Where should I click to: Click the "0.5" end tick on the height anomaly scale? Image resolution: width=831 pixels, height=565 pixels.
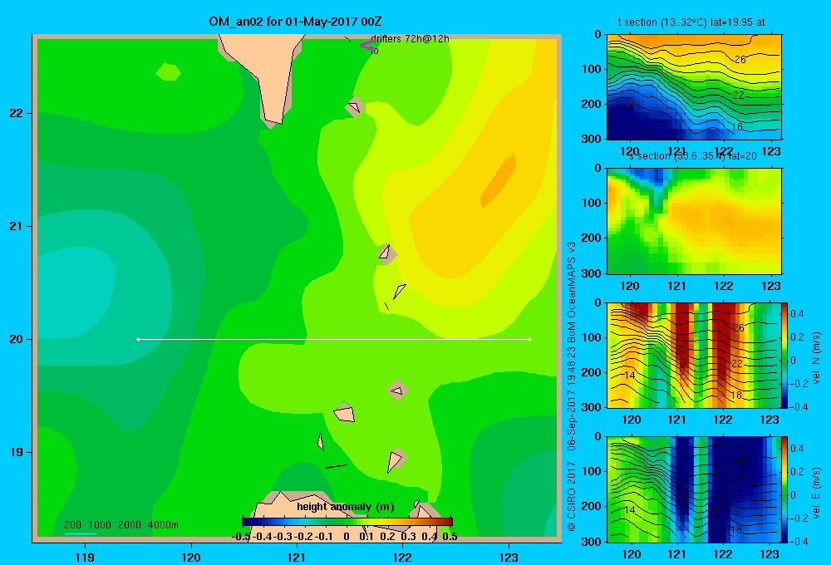pyautogui.click(x=450, y=537)
